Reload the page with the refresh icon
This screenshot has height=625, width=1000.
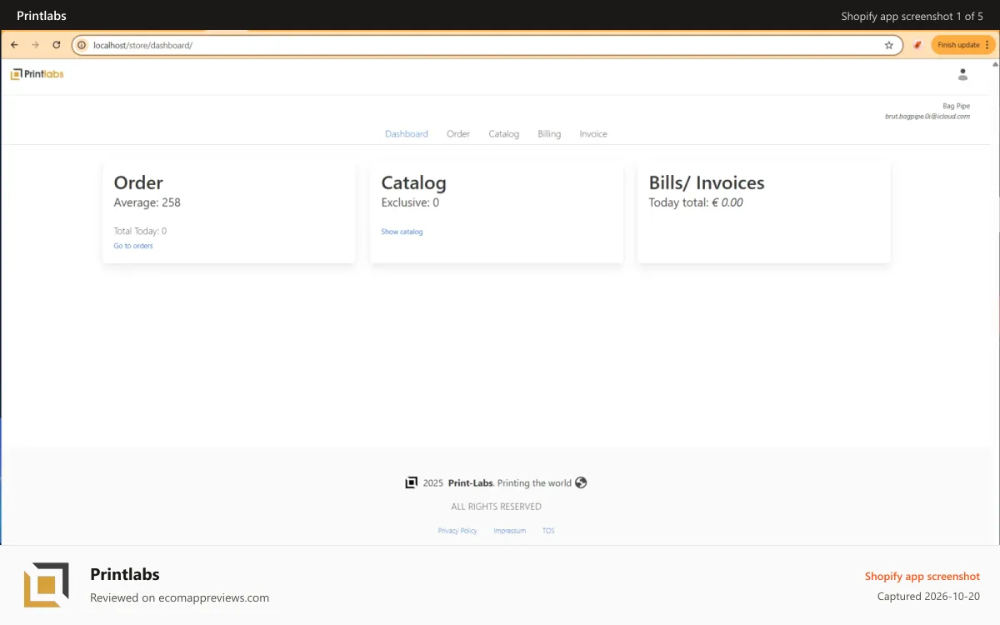tap(57, 45)
